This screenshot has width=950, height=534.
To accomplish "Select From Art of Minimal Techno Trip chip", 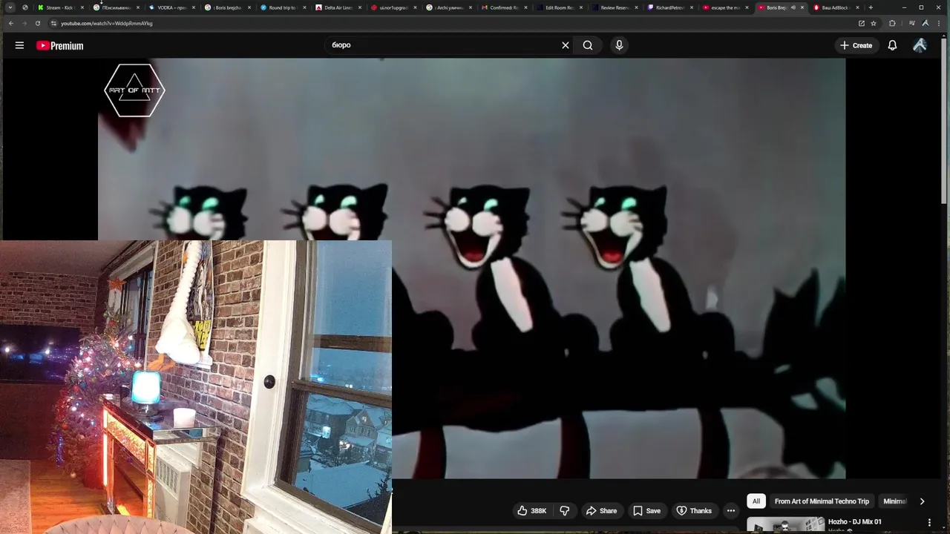I will pyautogui.click(x=822, y=501).
